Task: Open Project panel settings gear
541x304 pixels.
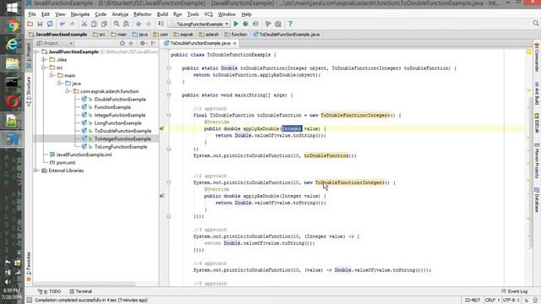Action: pos(143,43)
